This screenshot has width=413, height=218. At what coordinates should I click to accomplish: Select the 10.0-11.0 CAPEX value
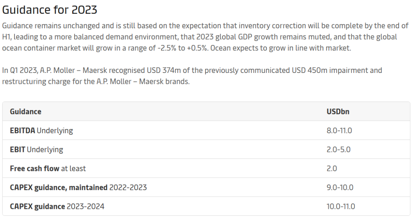point(341,207)
